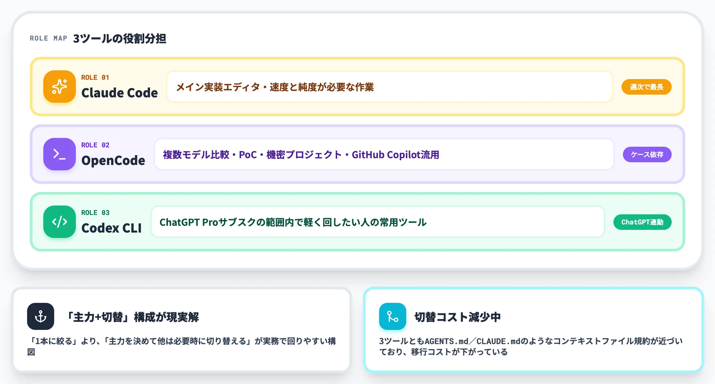
Task: Click the description starting 複数モデル比較・PoC
Action: tap(301, 154)
